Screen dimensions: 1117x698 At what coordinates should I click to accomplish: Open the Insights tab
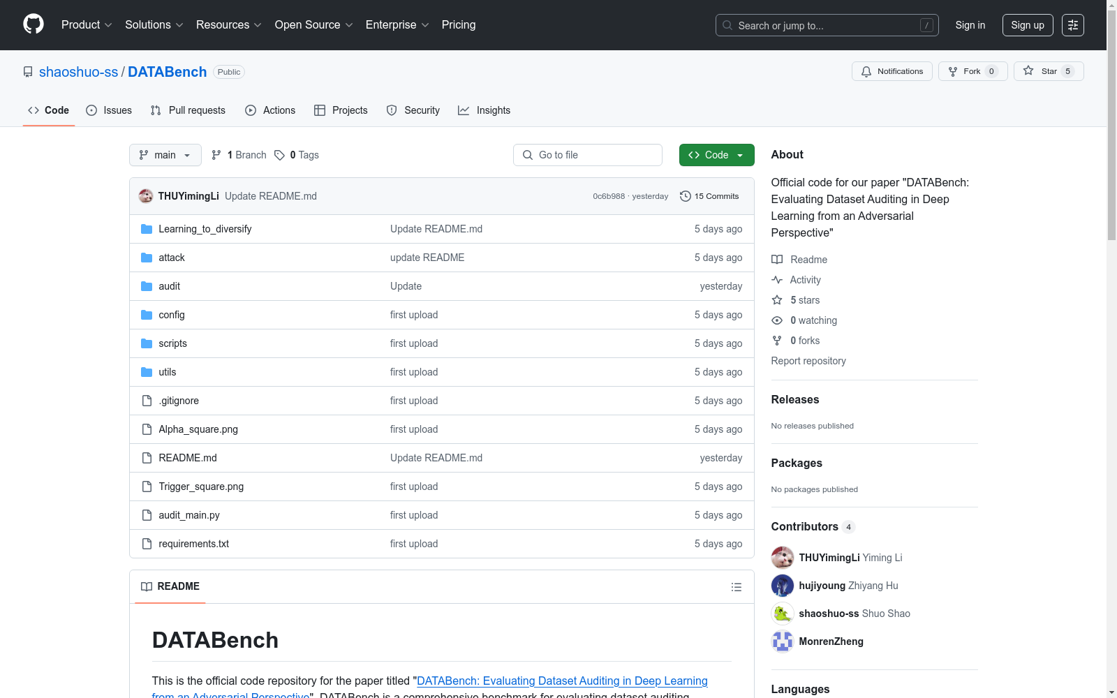(484, 110)
